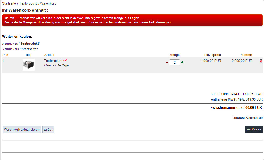Click the grey zurück button
The height and width of the screenshot is (160, 264).
(x=48, y=130)
